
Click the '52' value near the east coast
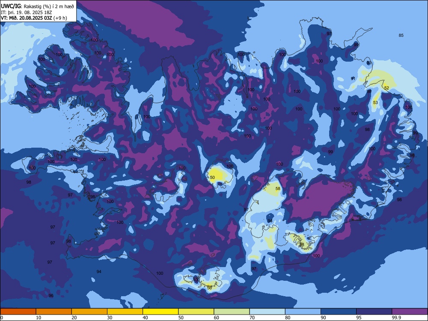(x=386, y=88)
